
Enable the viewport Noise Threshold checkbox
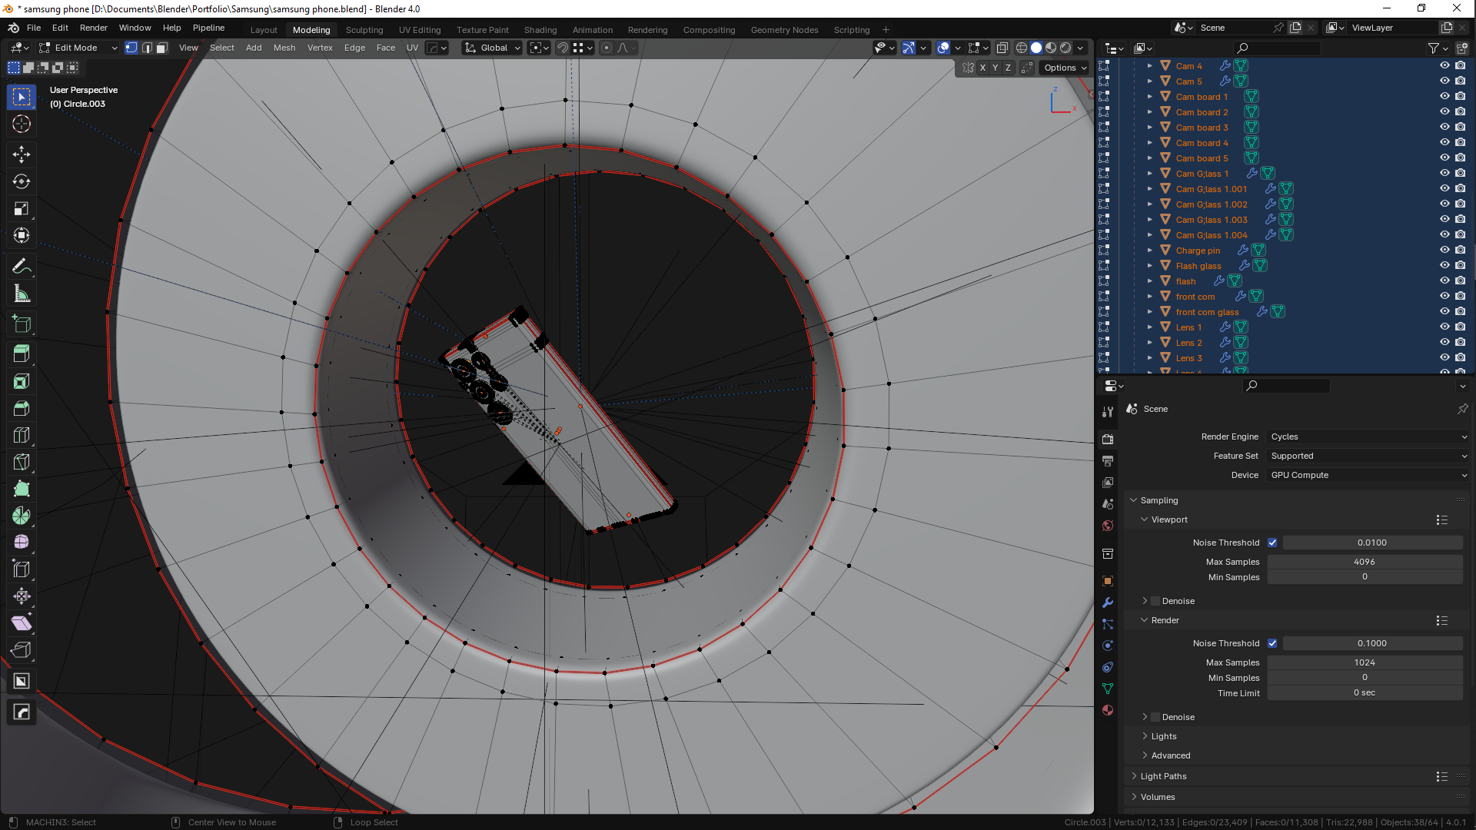point(1272,543)
